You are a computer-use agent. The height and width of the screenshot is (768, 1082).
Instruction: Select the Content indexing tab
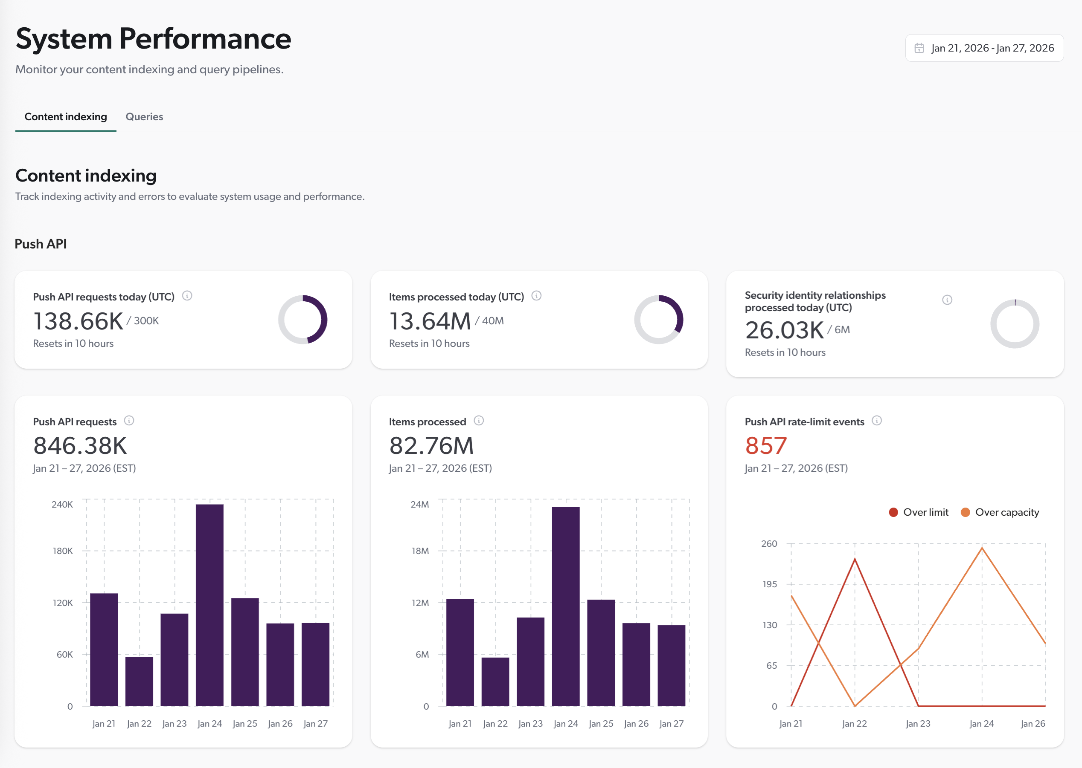click(x=65, y=116)
